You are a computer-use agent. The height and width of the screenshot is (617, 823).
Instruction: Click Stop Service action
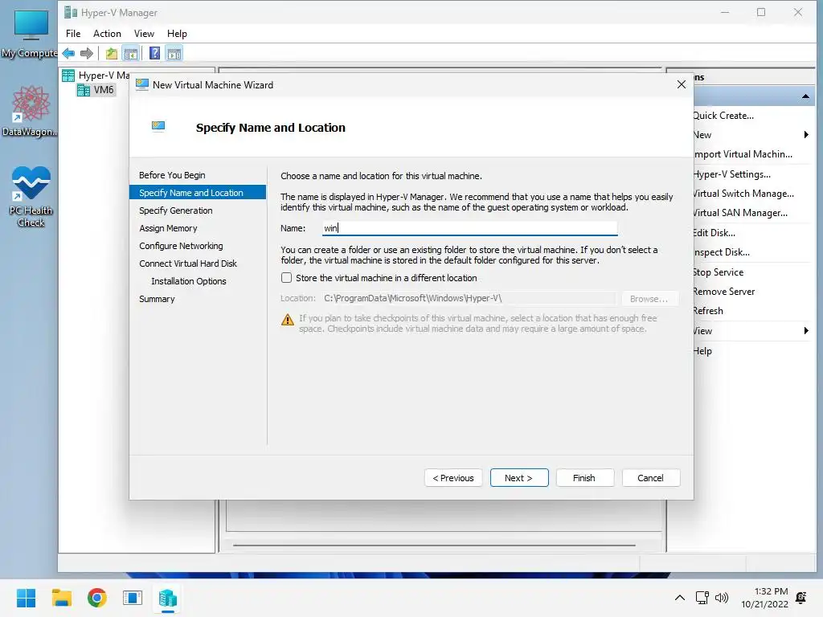(719, 272)
